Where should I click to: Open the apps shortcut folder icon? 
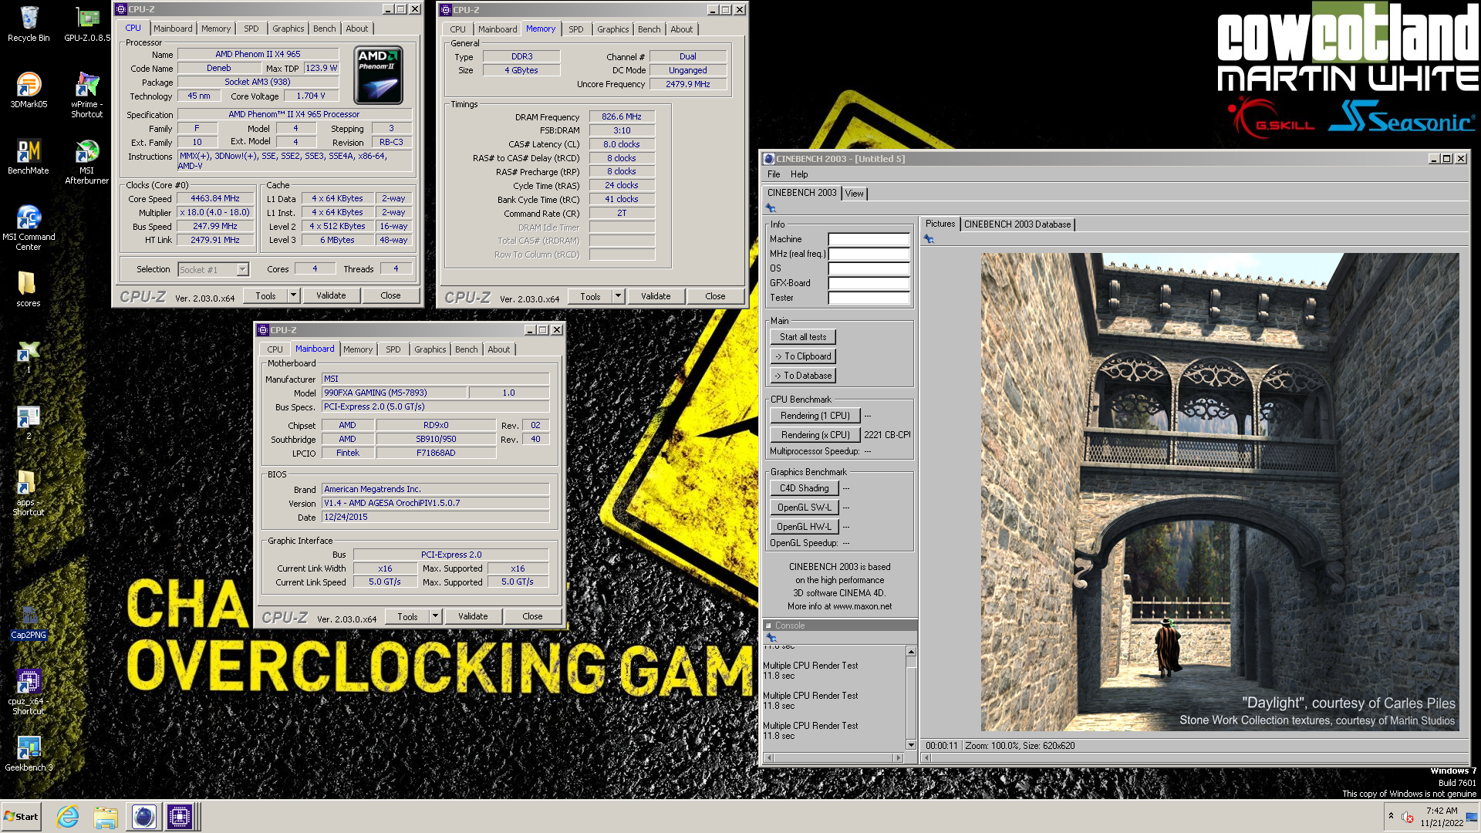coord(29,493)
